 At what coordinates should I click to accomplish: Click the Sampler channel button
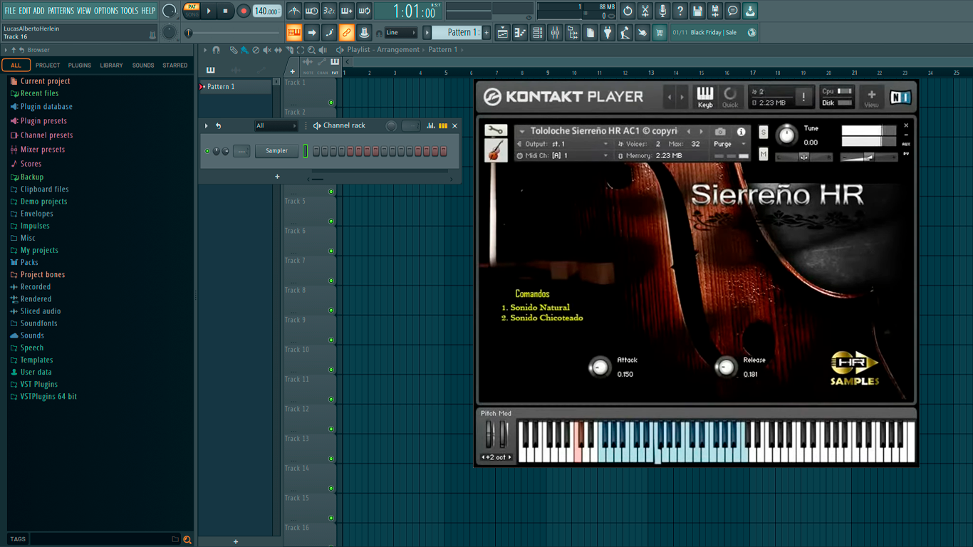(x=277, y=151)
